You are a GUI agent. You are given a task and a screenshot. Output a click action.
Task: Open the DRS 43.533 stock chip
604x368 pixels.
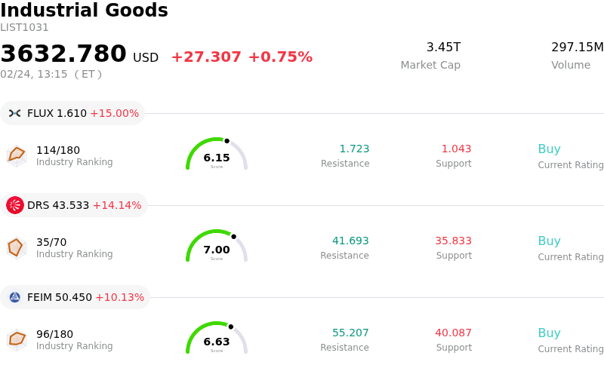75,205
